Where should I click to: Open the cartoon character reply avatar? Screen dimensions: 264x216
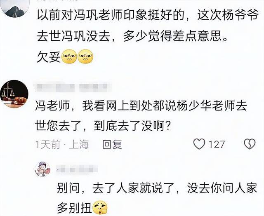(43, 169)
